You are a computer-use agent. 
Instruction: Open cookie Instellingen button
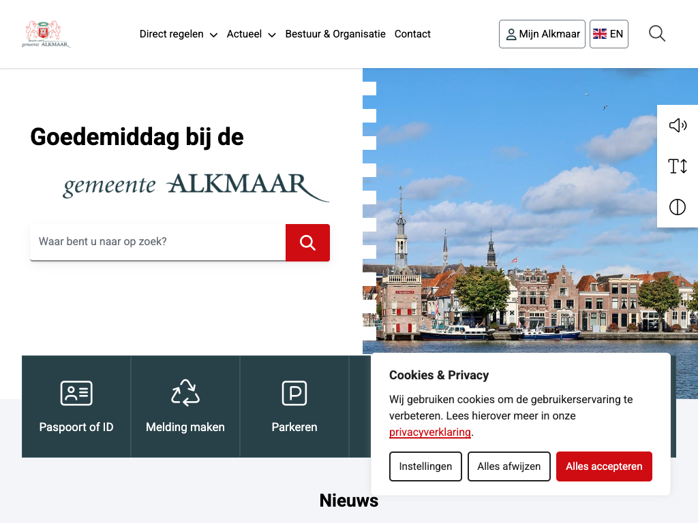(425, 466)
